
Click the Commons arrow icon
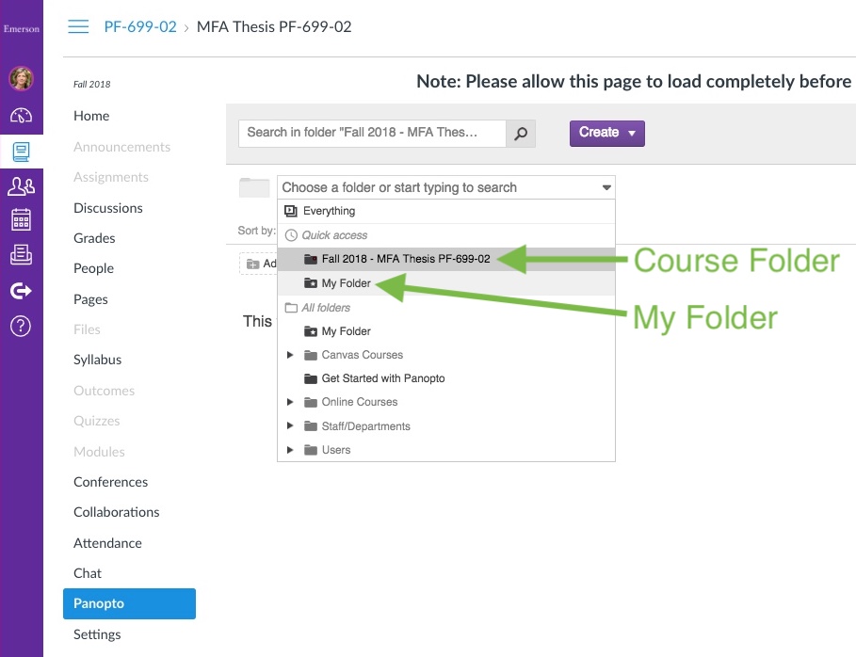[22, 291]
